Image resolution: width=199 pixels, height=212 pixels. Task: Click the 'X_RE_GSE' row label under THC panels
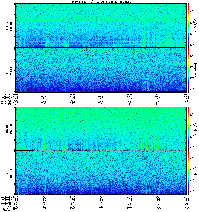[x=6, y=197]
